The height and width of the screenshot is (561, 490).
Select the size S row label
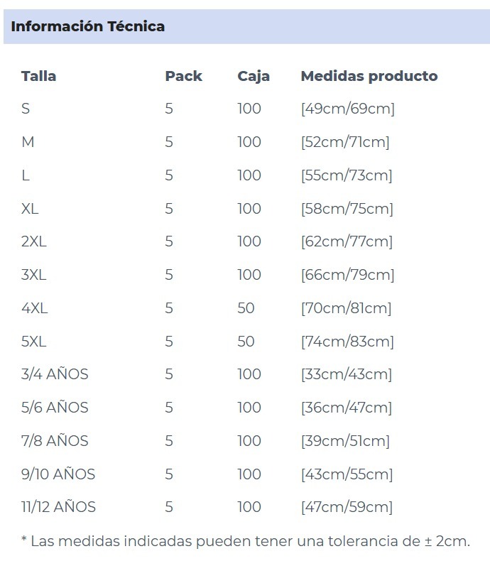coord(26,109)
